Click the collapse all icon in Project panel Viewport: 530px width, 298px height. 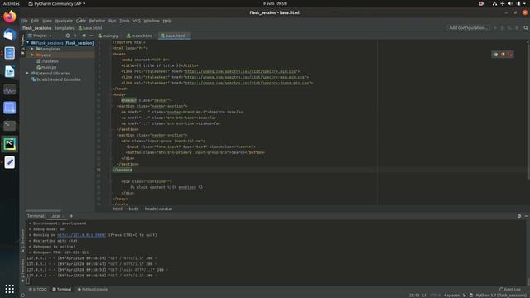click(x=75, y=36)
